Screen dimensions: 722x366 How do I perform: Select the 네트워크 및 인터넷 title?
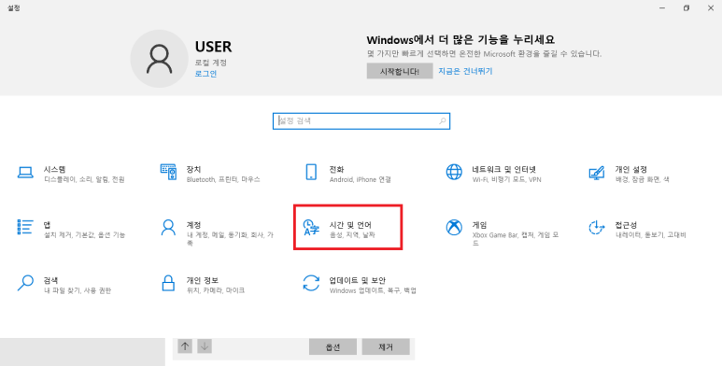pyautogui.click(x=503, y=169)
